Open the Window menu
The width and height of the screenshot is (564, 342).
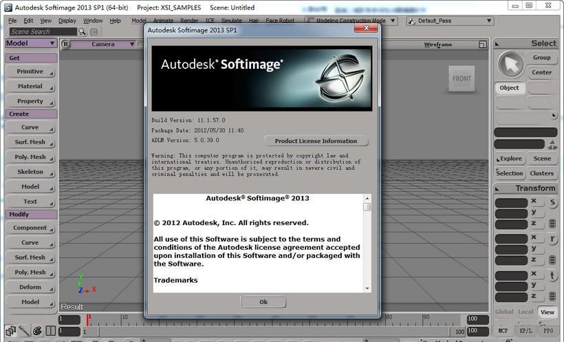(93, 21)
